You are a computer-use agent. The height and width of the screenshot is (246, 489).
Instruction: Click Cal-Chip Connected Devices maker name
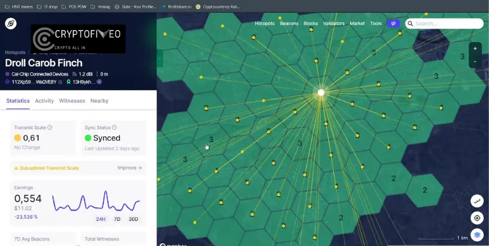[40, 74]
